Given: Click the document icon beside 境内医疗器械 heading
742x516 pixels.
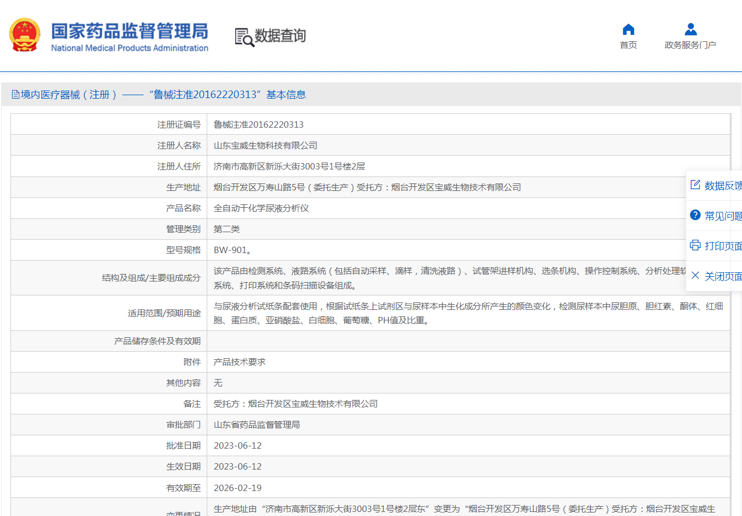Looking at the screenshot, I should click(15, 95).
